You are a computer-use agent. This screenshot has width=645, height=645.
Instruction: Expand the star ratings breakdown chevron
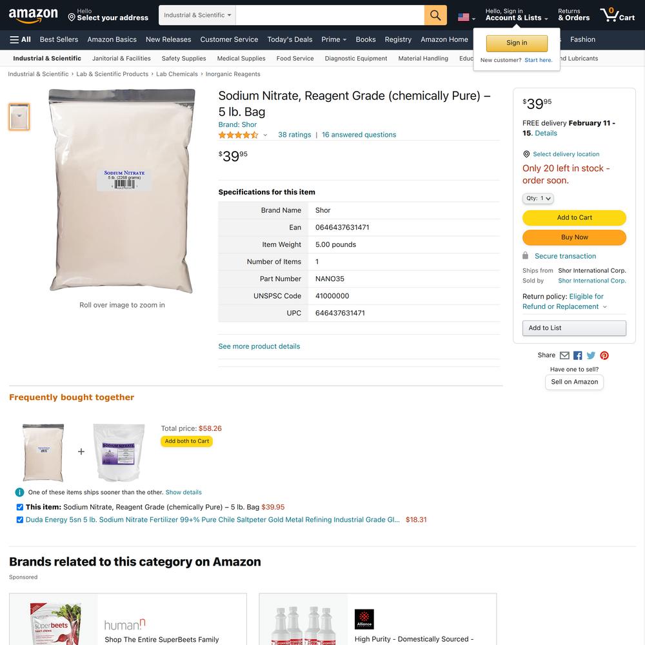(265, 135)
